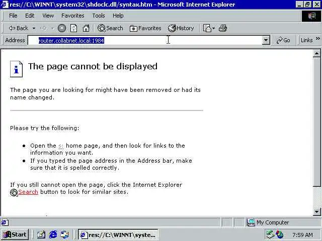322x241 pixels.
Task: Minimize the Internet Explorer window
Action: tap(299, 5)
